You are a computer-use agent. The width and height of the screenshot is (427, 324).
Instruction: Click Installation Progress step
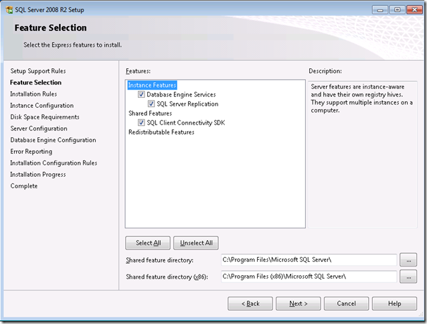coord(38,175)
